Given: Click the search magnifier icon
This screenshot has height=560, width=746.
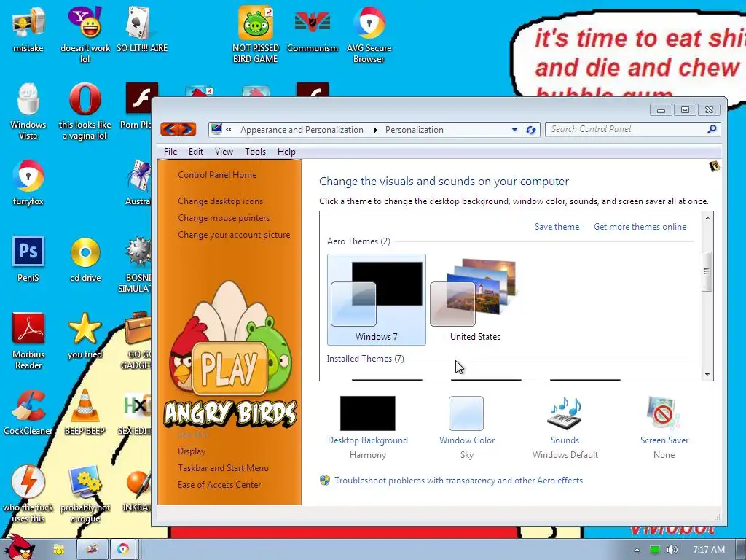Looking at the screenshot, I should click(712, 129).
